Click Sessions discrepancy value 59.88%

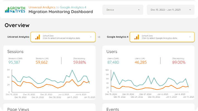click(x=80, y=62)
